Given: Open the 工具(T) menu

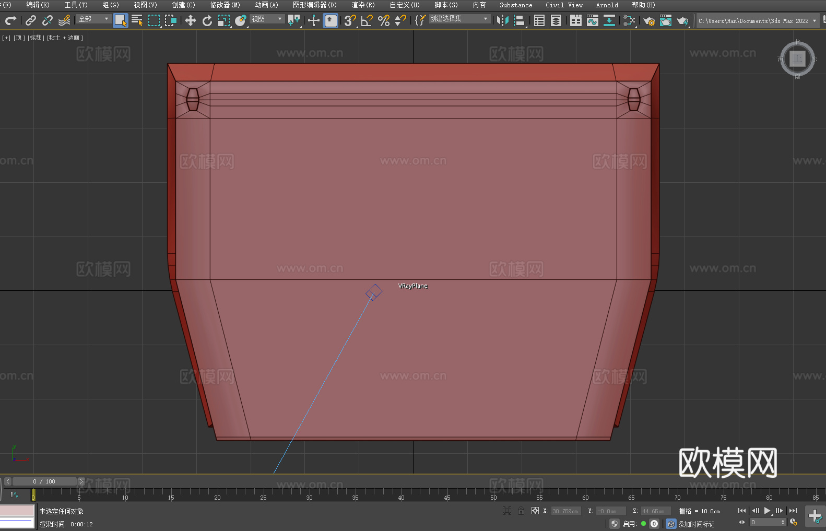Looking at the screenshot, I should coord(76,5).
